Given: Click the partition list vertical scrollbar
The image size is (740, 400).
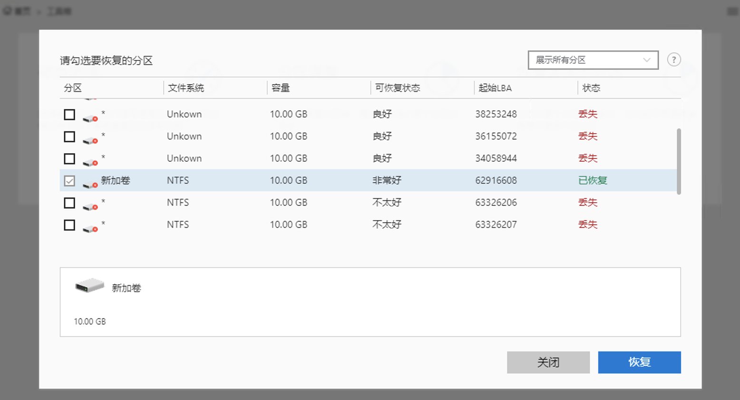Looking at the screenshot, I should pyautogui.click(x=679, y=161).
